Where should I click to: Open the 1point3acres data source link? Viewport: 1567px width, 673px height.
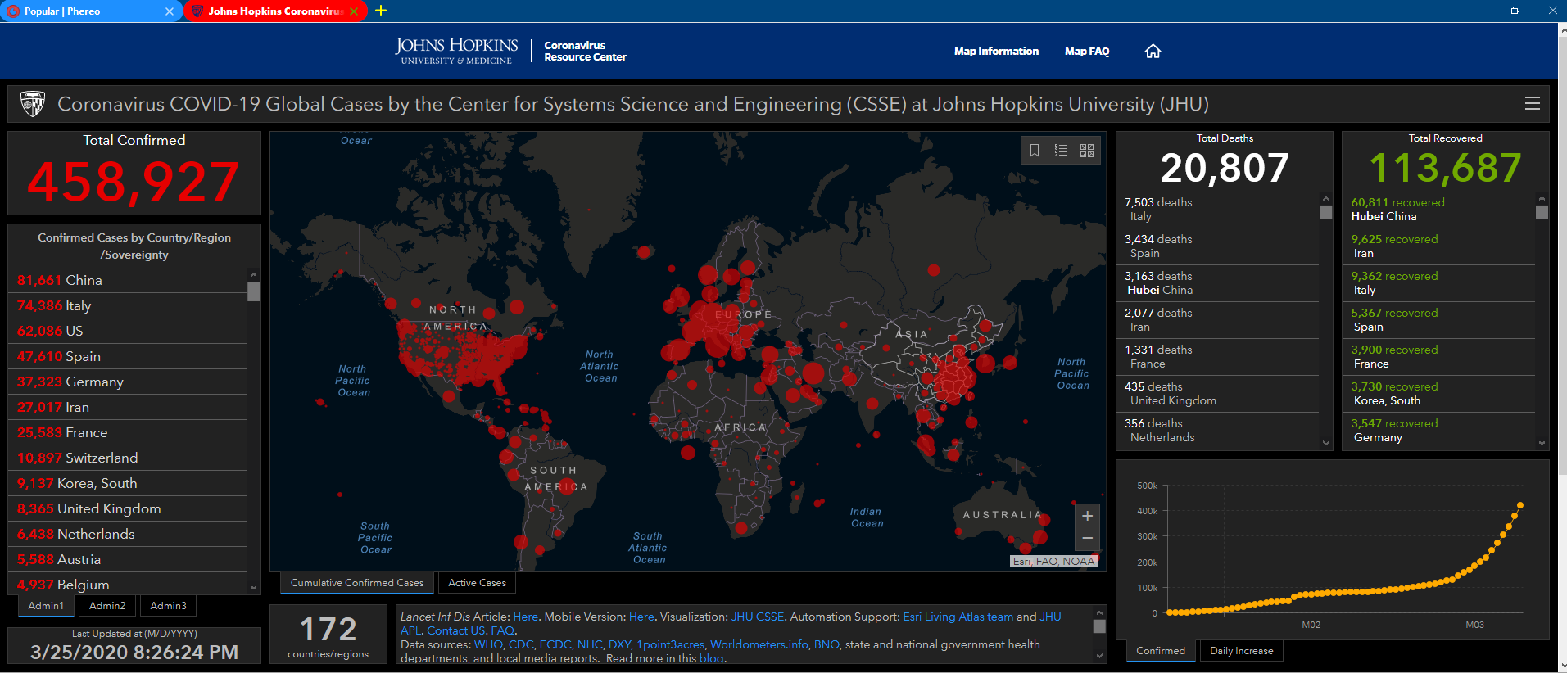pyautogui.click(x=670, y=644)
